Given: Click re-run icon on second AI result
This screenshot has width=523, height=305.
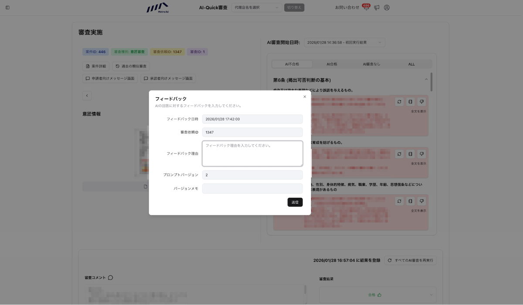Looking at the screenshot, I should (x=399, y=154).
